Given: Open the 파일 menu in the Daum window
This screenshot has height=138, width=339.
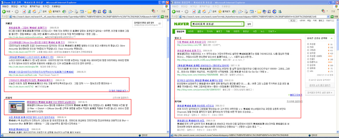Looking at the screenshot, I should coord(5,7).
